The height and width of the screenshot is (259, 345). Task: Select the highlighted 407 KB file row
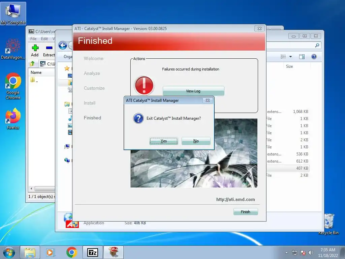[x=287, y=168]
